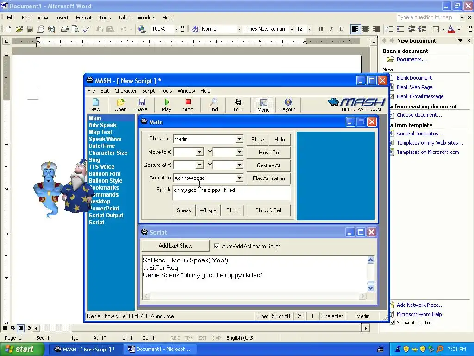Open MASH Character menu

click(125, 91)
